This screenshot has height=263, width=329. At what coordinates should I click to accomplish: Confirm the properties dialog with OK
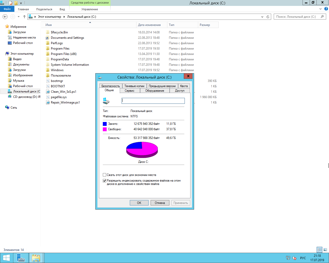point(139,203)
